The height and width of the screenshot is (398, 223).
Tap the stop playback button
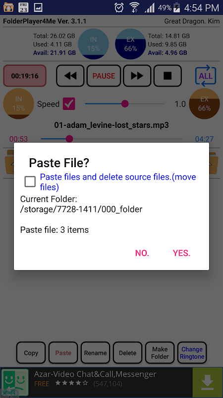(x=167, y=76)
